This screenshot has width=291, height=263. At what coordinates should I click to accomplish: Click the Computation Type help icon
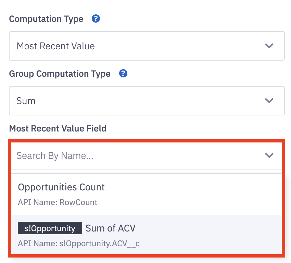96,19
